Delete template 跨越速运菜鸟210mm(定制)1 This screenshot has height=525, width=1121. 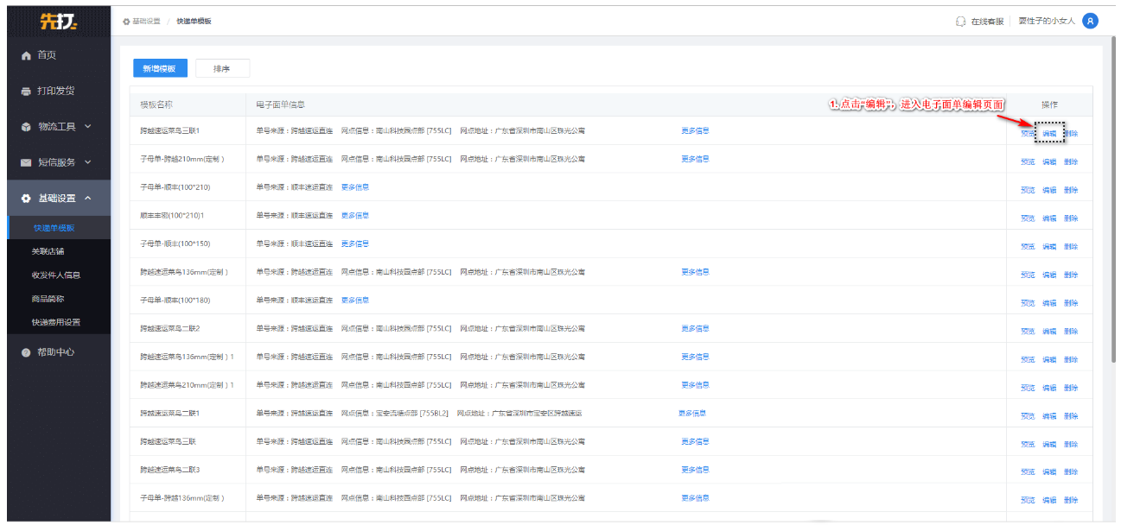[x=1071, y=388]
